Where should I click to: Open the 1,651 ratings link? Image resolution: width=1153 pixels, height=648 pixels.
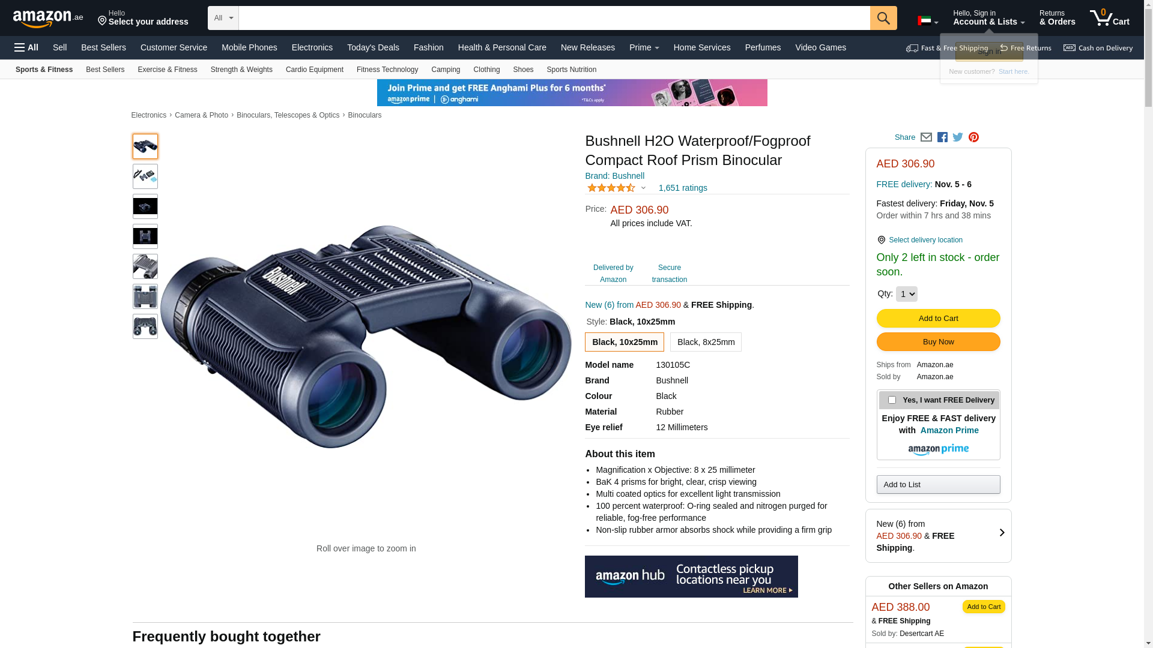[x=683, y=188]
